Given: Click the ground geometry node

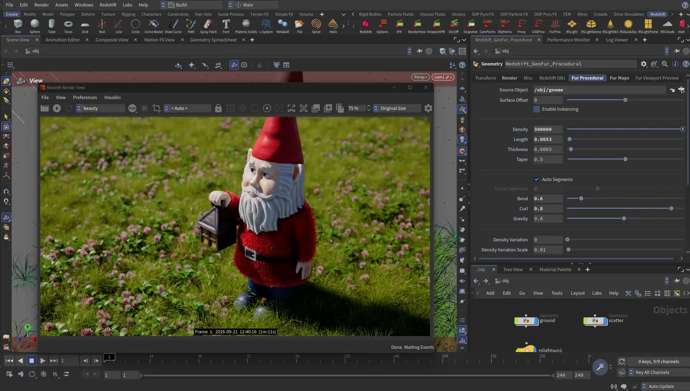Looking at the screenshot, I should click(x=526, y=321).
